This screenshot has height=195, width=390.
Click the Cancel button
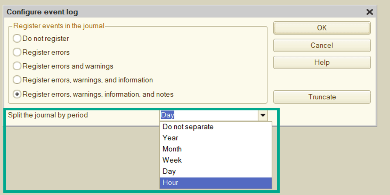[x=322, y=45]
